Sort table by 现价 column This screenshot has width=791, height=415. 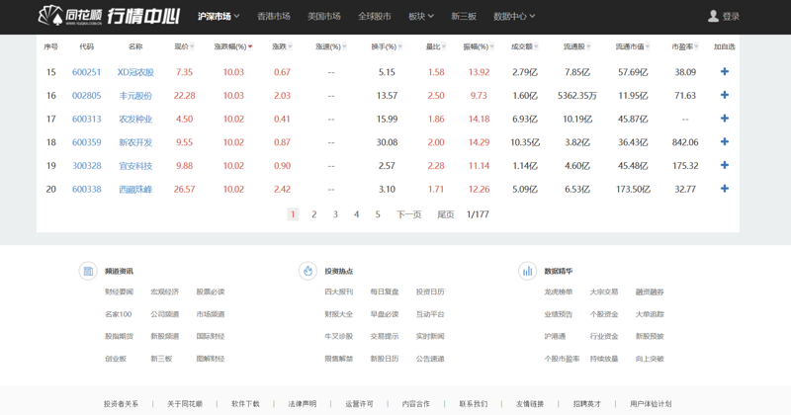click(184, 46)
